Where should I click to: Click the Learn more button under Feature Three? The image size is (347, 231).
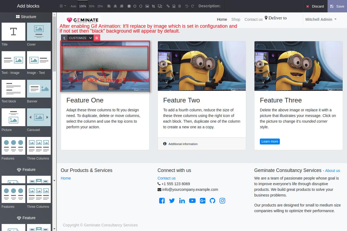tap(270, 141)
